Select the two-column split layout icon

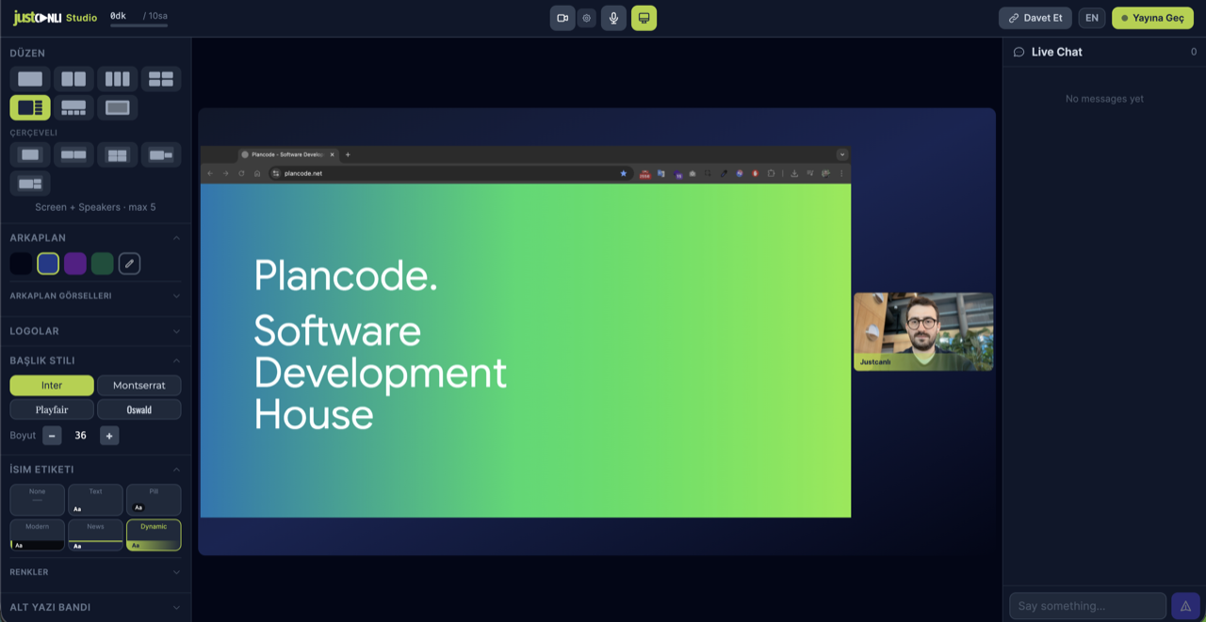coord(73,79)
